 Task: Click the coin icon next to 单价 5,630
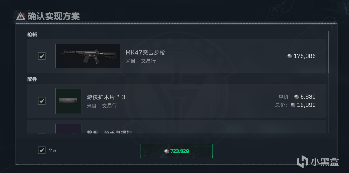coord(297,97)
